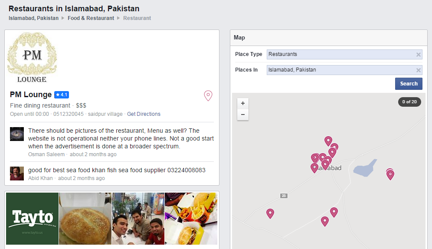The image size is (432, 249).
Task: Click the Places In input field
Action: [x=340, y=70]
